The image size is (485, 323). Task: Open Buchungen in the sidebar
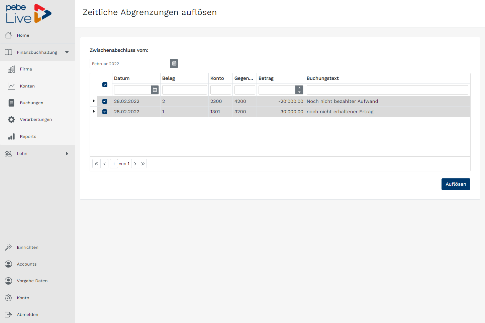tap(31, 103)
